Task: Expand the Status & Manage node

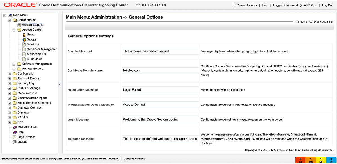Action: pos(9,88)
